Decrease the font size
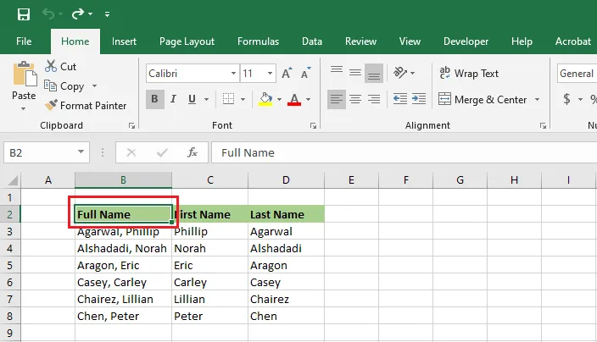The height and width of the screenshot is (342, 597). coord(306,73)
